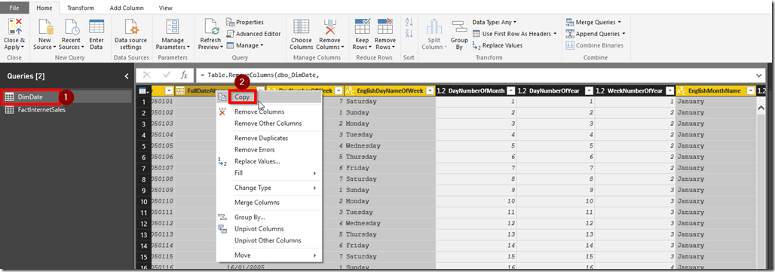Click the fx formula icon
Viewport: 775px width, 272px height.
(184, 75)
